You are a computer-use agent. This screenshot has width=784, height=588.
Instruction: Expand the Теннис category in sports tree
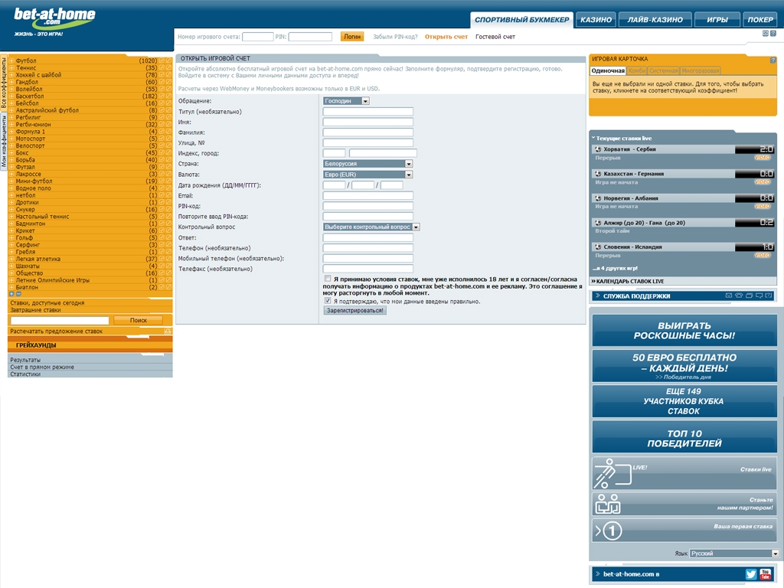[x=11, y=68]
